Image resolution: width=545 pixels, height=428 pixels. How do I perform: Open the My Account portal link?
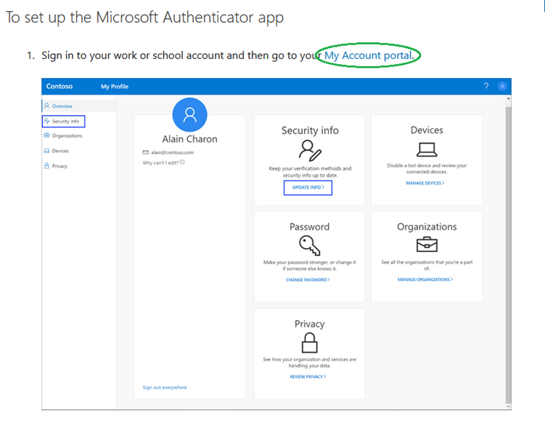pos(368,56)
